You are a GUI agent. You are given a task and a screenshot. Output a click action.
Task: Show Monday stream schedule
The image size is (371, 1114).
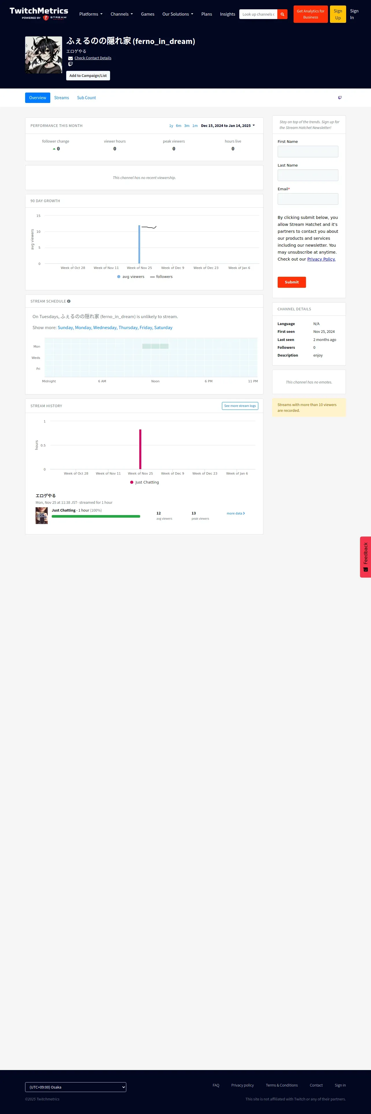[x=83, y=328]
